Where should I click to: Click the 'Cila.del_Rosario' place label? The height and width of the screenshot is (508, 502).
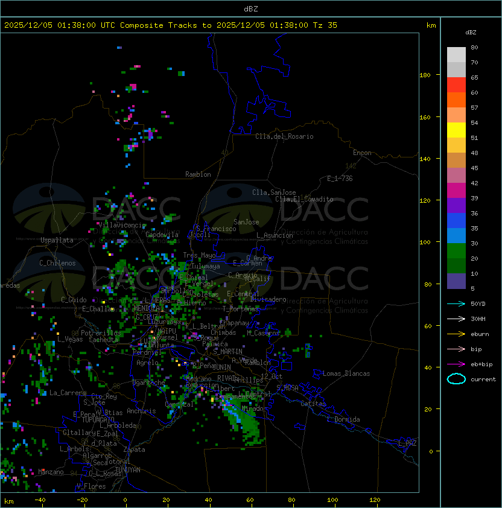pos(284,136)
